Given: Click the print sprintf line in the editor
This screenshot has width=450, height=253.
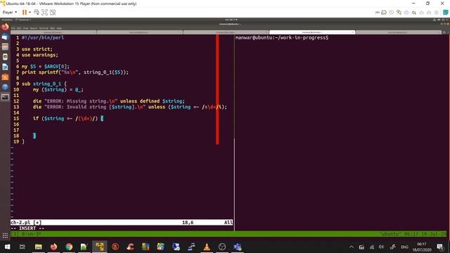Looking at the screenshot, I should 75,72.
